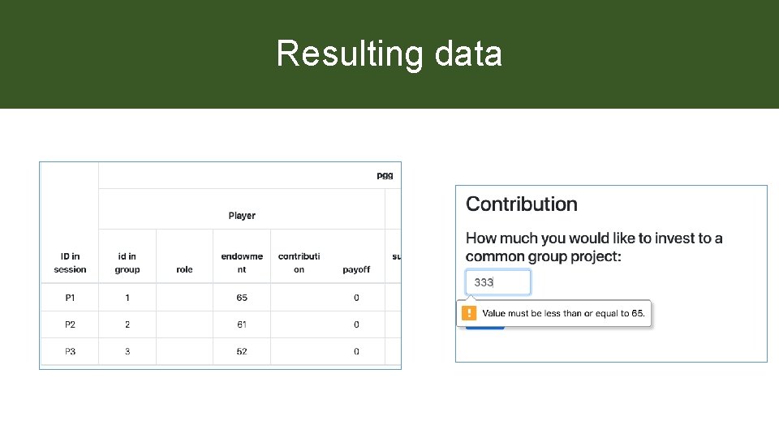Click the blue button under the tooltip
Image resolution: width=779 pixels, height=438 pixels.
tap(484, 327)
